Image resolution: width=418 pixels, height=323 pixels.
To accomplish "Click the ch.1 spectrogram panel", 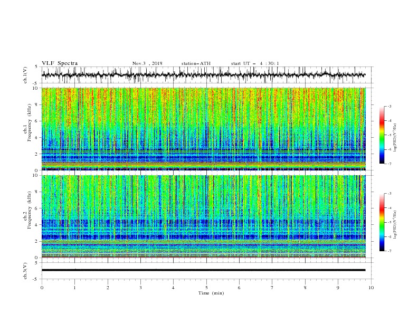I will 204,129.
